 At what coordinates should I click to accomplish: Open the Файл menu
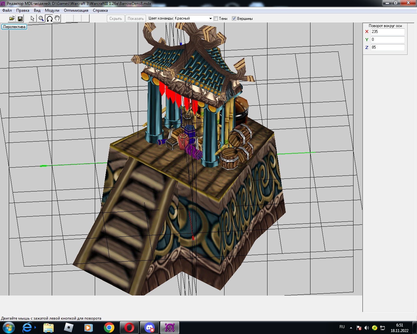tap(7, 10)
